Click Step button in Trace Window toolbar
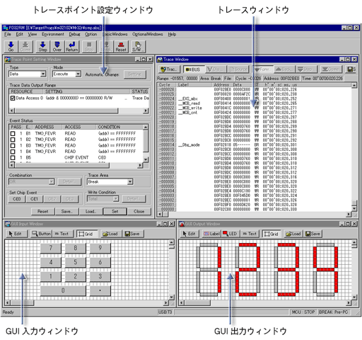This screenshot has height=340, width=362. tap(306, 69)
